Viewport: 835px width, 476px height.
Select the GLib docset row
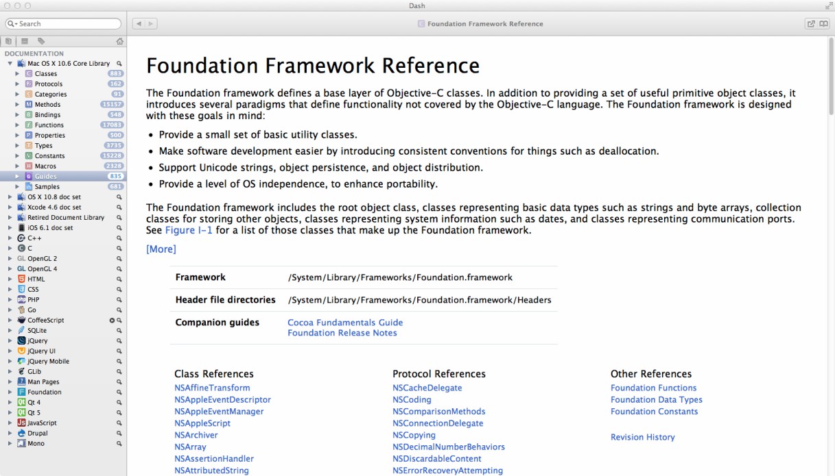[x=63, y=372]
